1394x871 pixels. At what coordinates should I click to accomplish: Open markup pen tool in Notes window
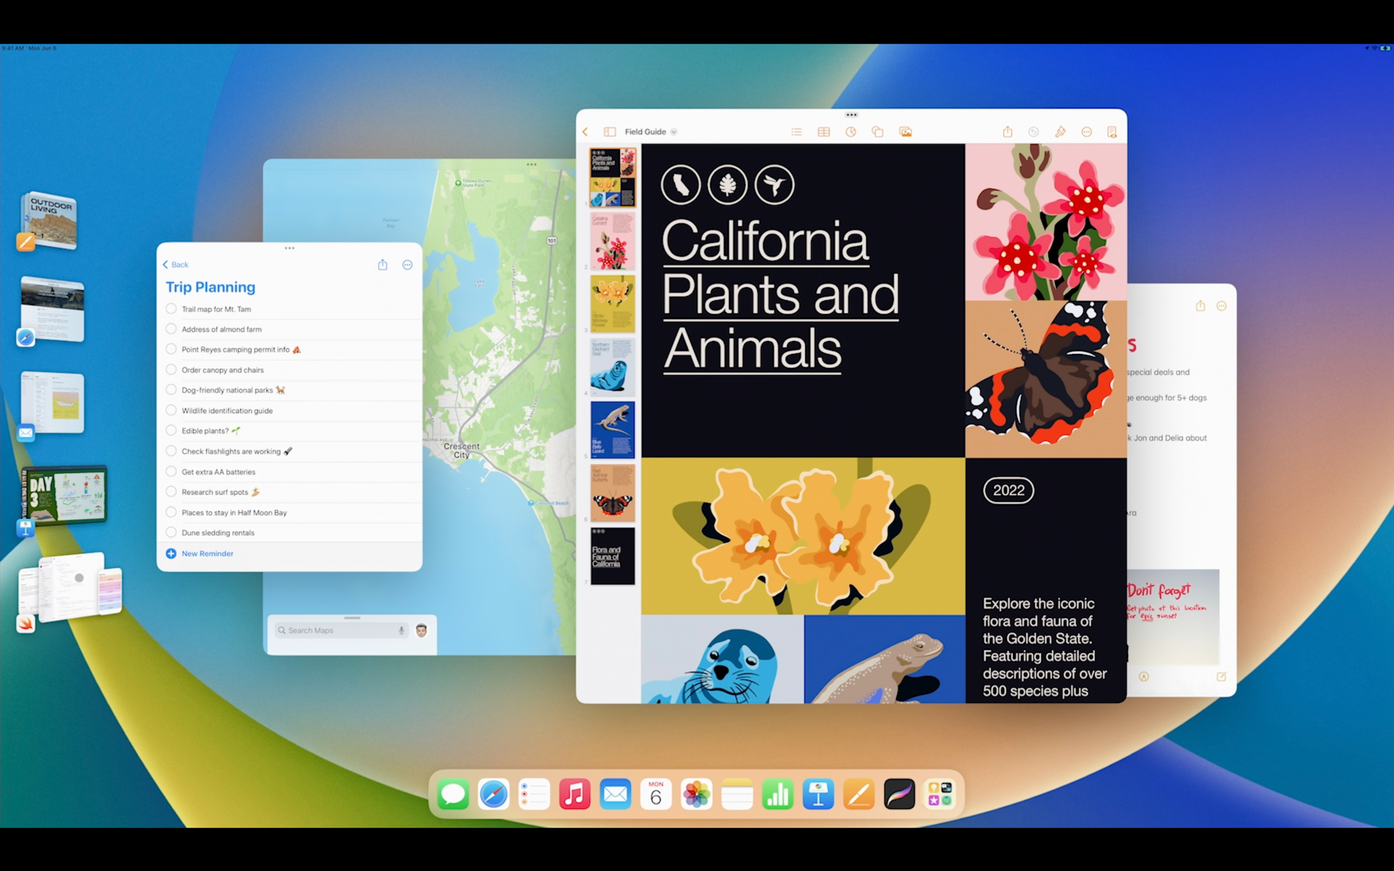click(x=1144, y=676)
